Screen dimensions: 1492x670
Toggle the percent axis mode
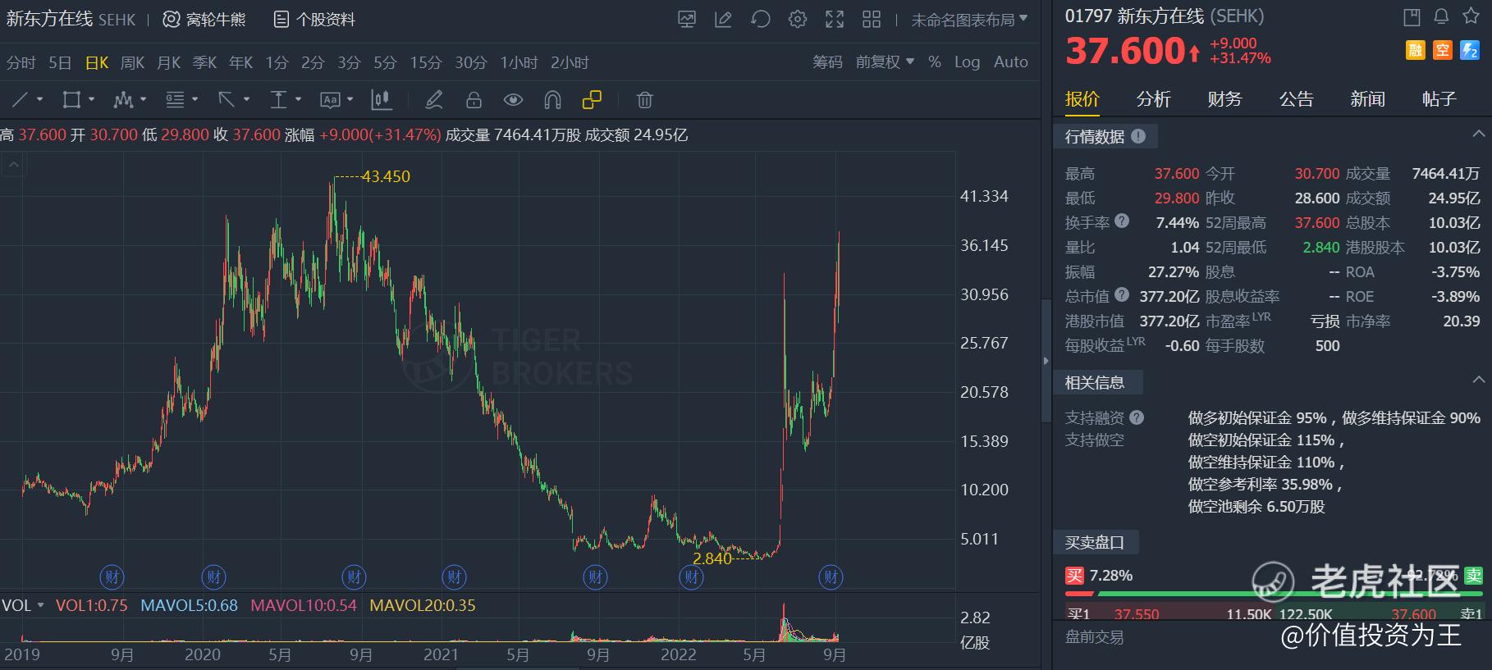pos(935,62)
